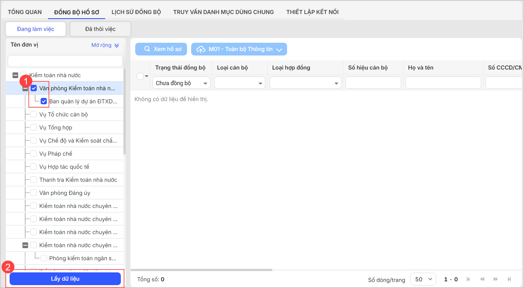Open the Loại cán bộ filter dropdown

coord(239,83)
